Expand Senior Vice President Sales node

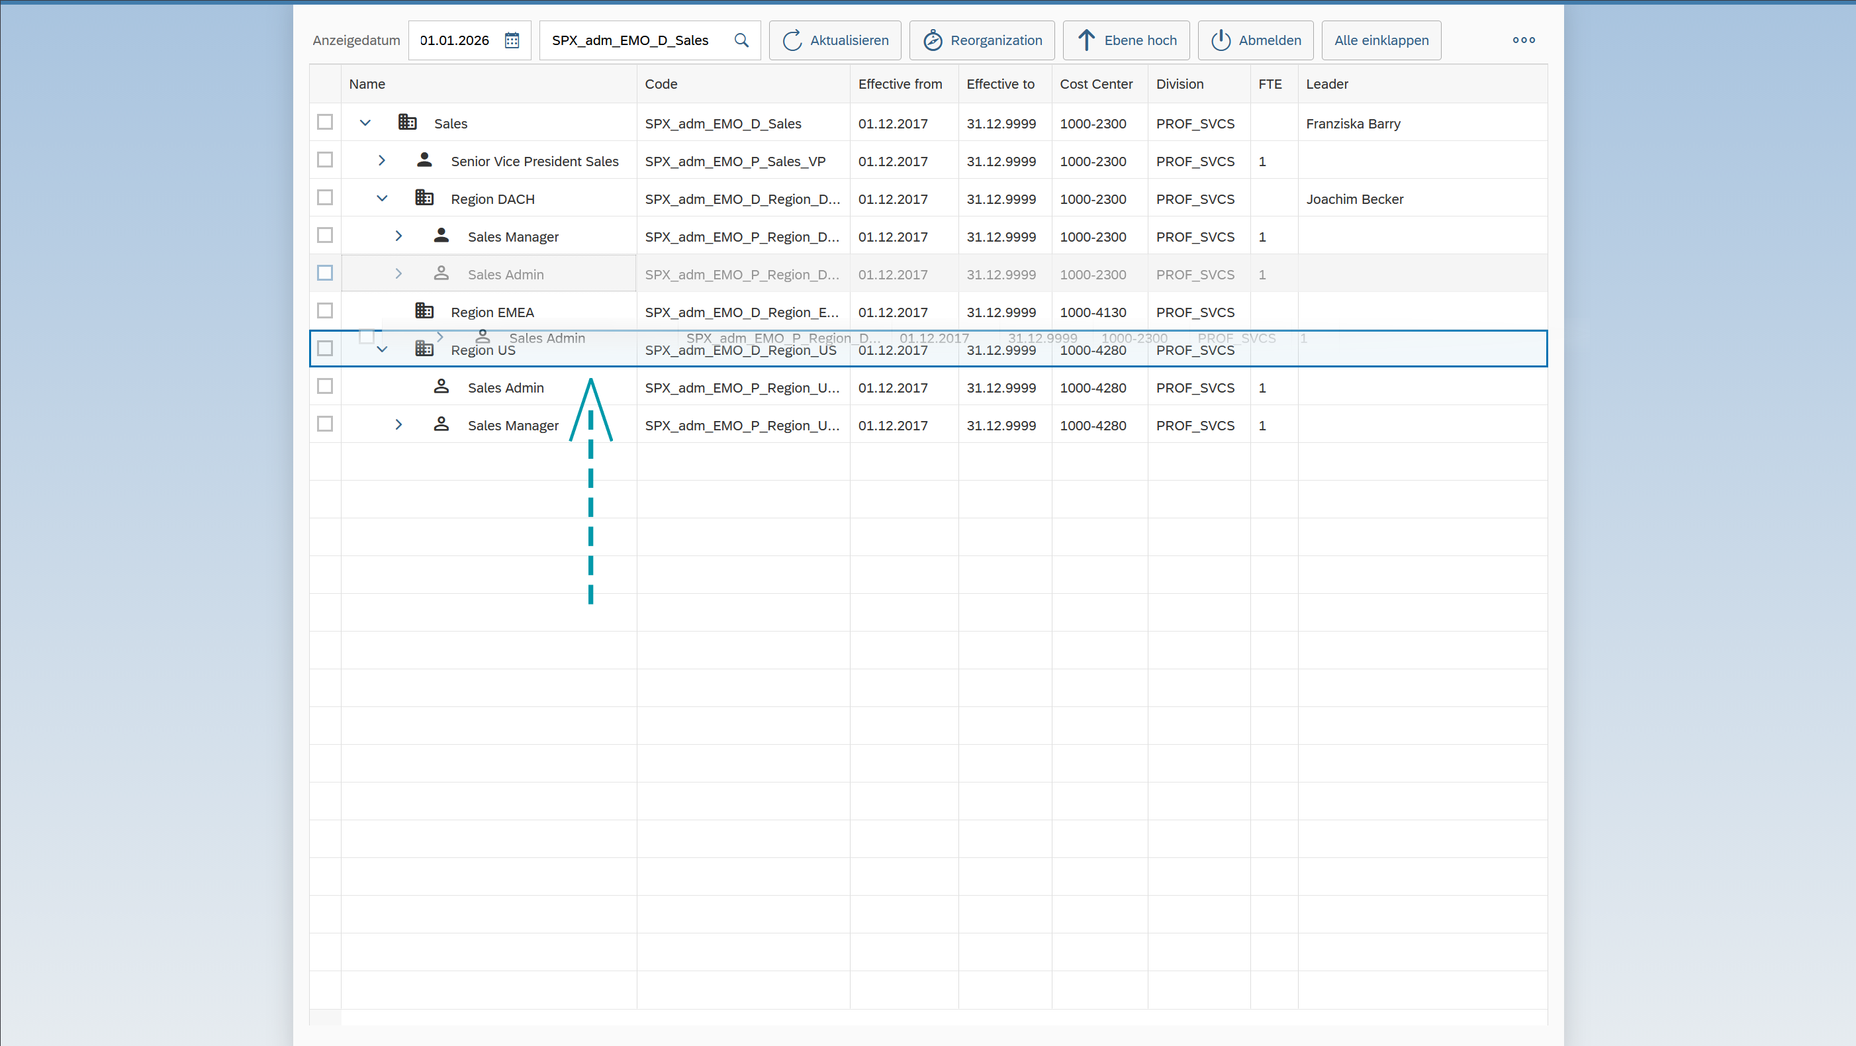tap(382, 161)
